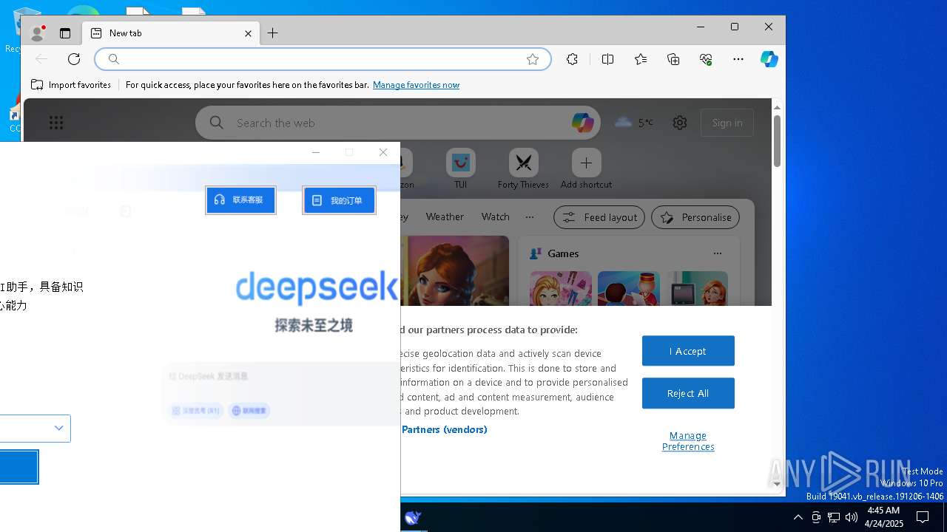Click 联系客服 button in DeepSeek window
The width and height of the screenshot is (947, 532).
240,200
